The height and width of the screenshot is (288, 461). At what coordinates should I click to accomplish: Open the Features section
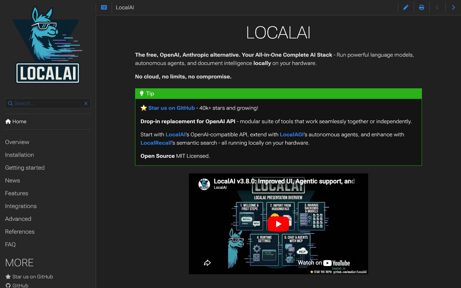point(16,193)
